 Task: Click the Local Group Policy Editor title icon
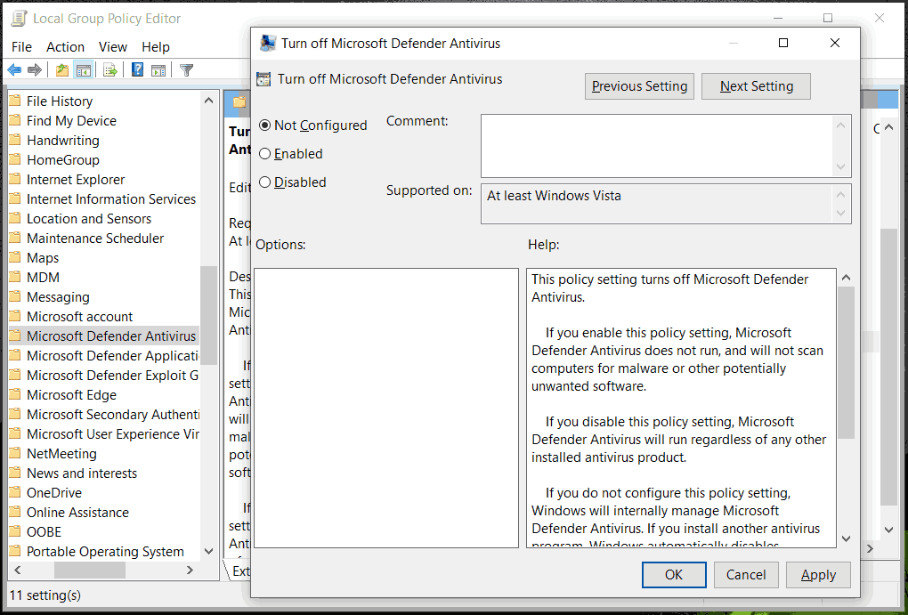(19, 19)
